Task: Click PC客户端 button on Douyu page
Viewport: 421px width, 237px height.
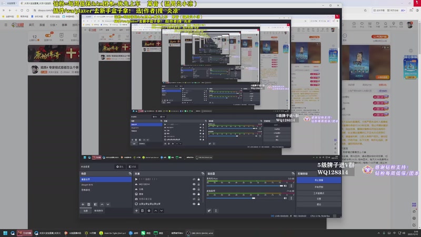Action: tap(380, 36)
